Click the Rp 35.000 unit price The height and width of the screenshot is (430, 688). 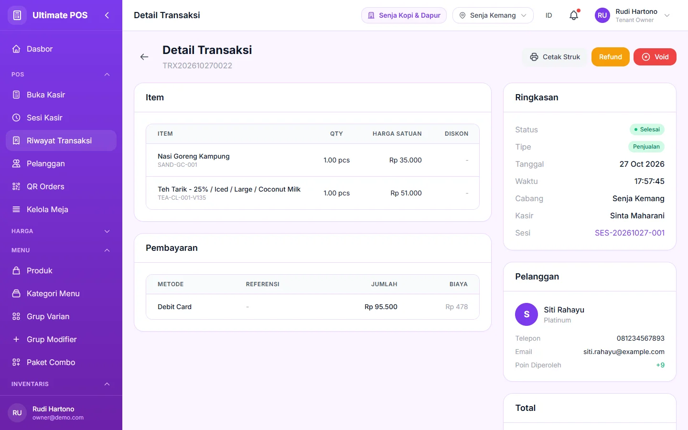tap(405, 160)
